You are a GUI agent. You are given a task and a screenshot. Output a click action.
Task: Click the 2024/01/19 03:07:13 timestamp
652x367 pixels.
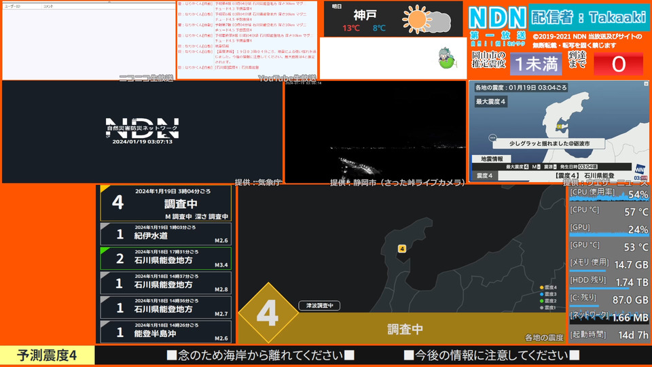[x=142, y=142]
